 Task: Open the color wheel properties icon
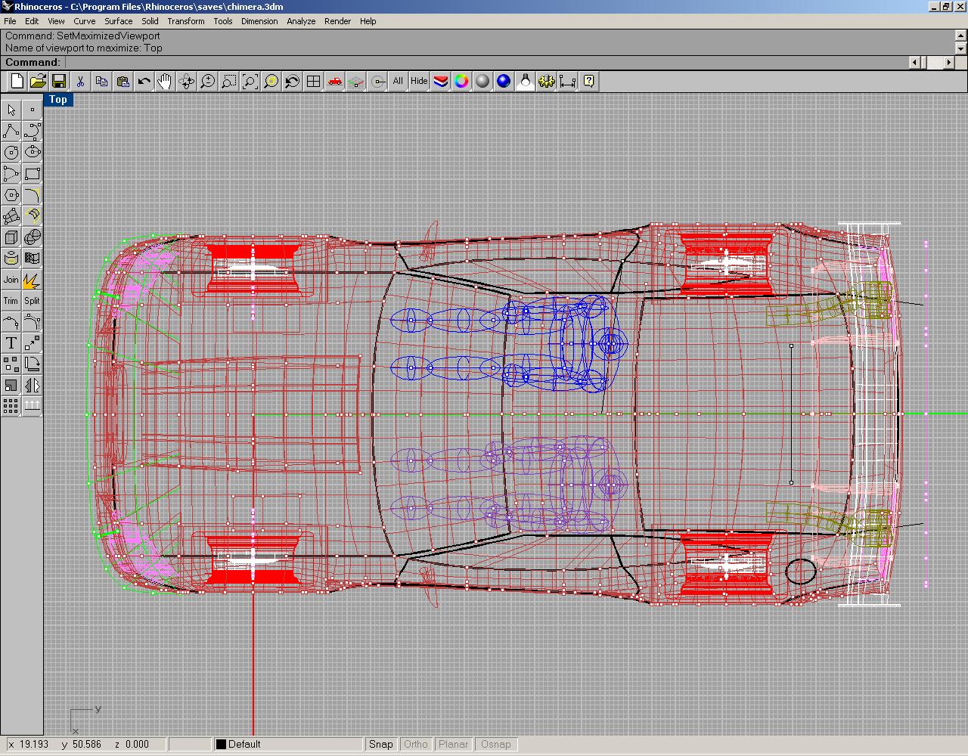[x=461, y=82]
